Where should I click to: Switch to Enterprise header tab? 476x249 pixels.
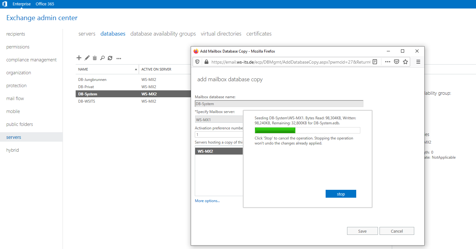(22, 4)
